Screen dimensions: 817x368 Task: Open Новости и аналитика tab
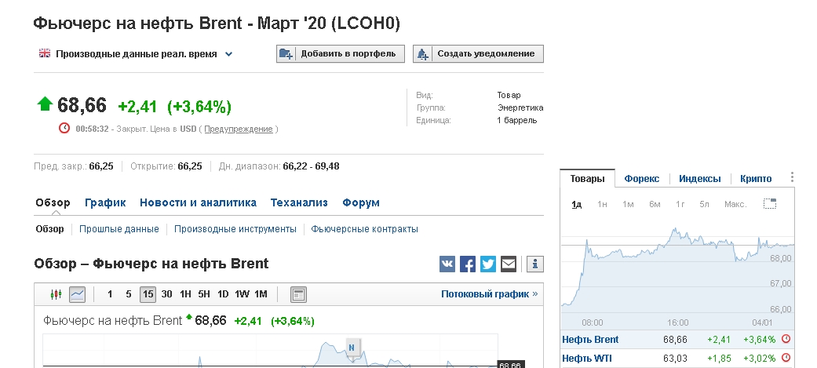coord(198,202)
